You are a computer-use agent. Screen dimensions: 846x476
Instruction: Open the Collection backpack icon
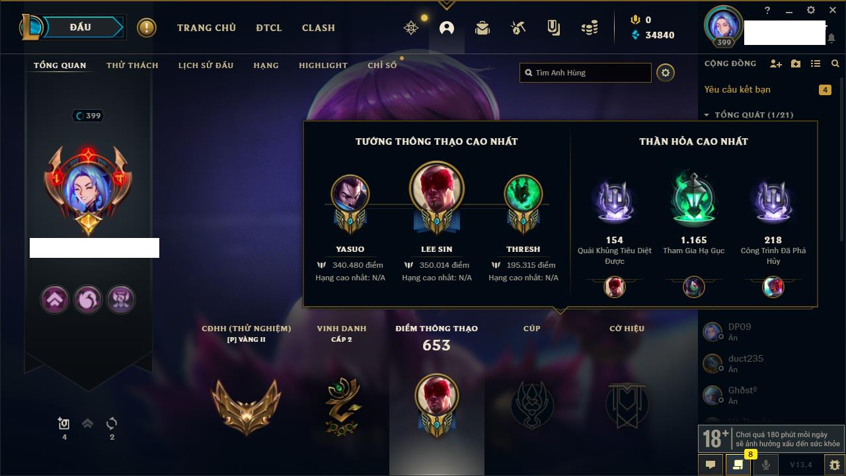click(x=482, y=28)
